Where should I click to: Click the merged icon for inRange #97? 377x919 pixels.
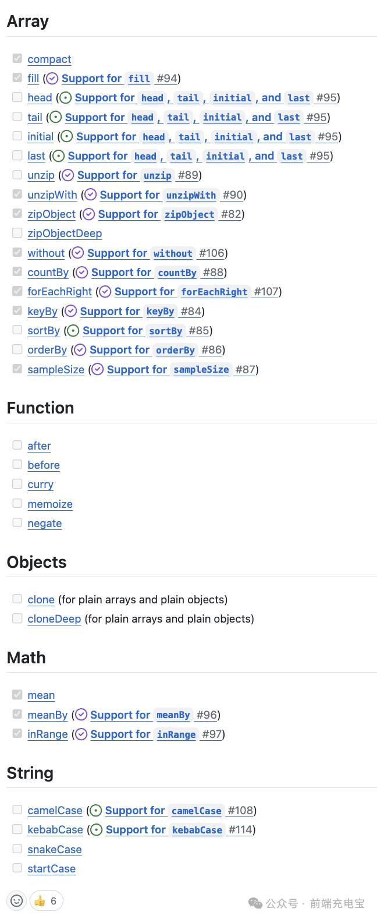point(81,734)
